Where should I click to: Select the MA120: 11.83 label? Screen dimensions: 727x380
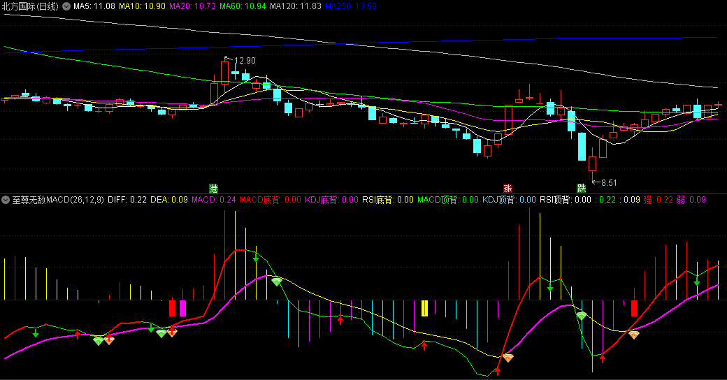pyautogui.click(x=295, y=6)
